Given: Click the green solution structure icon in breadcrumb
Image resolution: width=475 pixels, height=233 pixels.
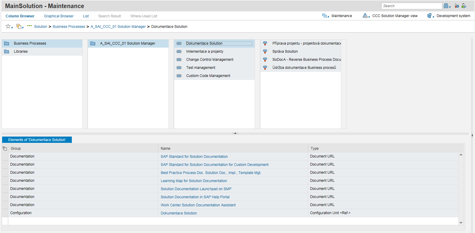Looking at the screenshot, I should click(29, 26).
